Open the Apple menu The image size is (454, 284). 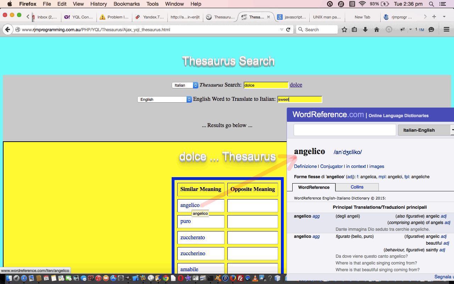(10, 4)
